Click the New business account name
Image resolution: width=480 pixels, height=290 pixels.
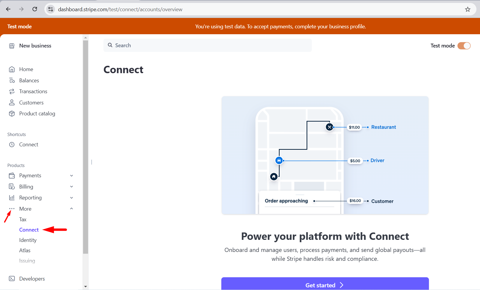tap(35, 46)
